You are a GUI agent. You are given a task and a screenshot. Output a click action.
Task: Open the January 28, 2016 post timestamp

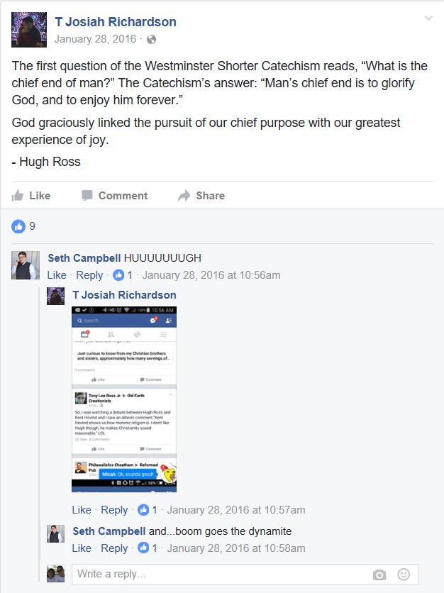95,39
